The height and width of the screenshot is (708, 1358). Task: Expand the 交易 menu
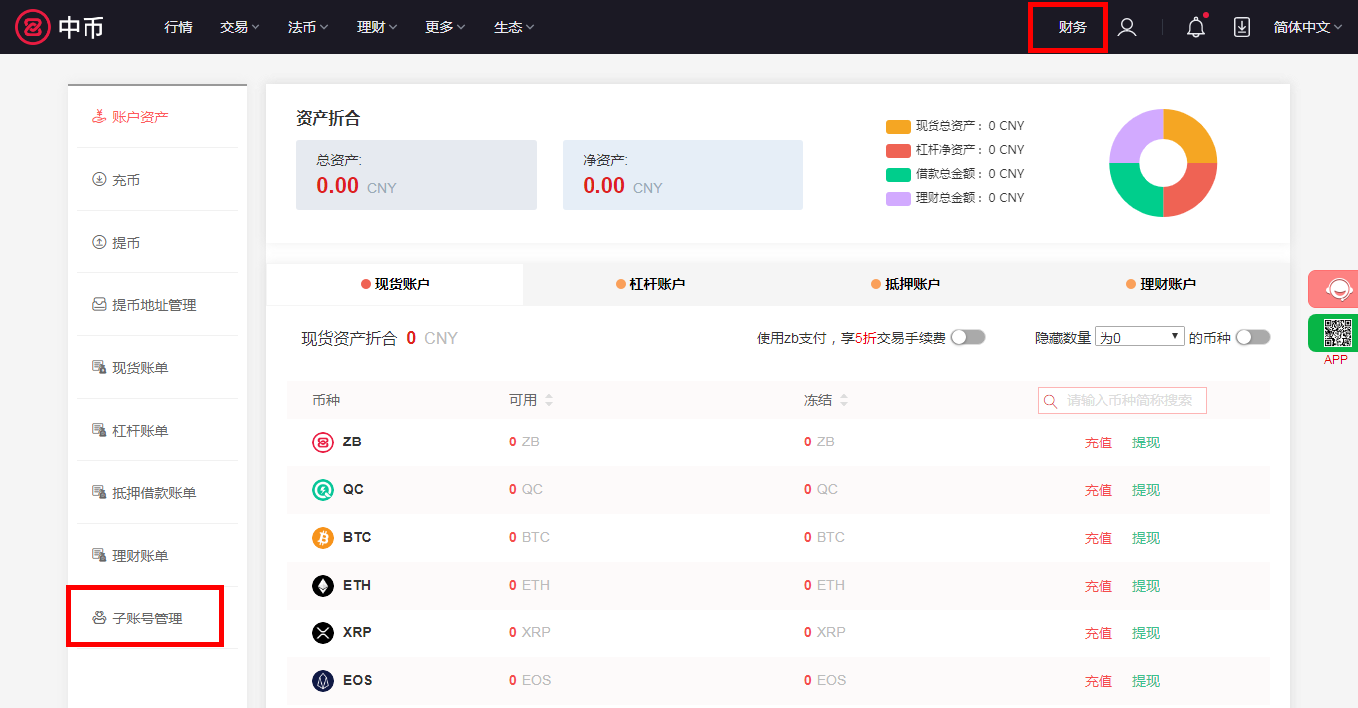(240, 27)
